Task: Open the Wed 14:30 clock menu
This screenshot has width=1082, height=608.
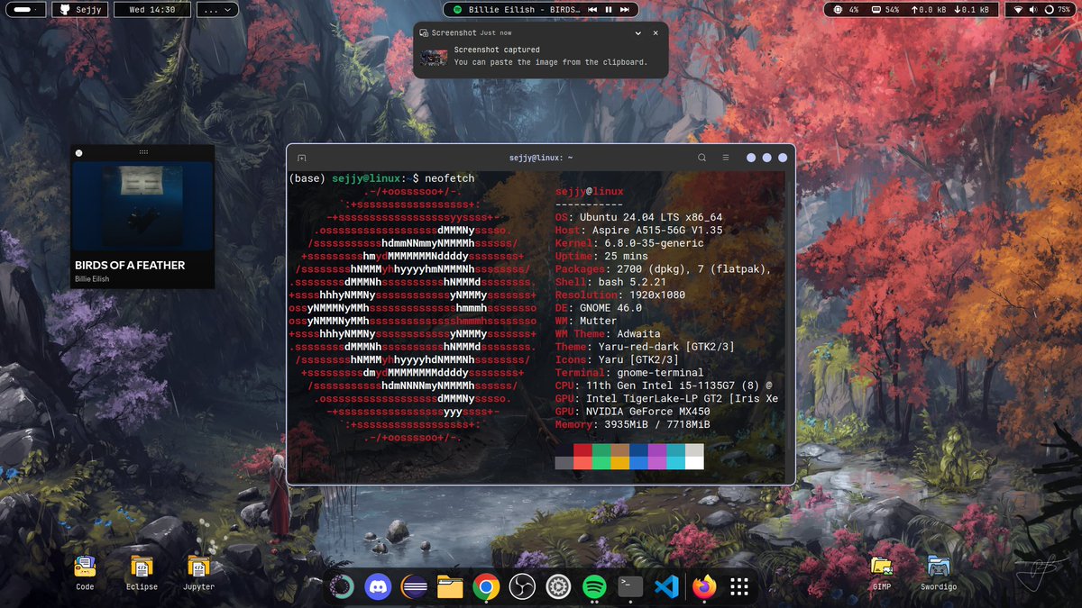Action: 151,10
